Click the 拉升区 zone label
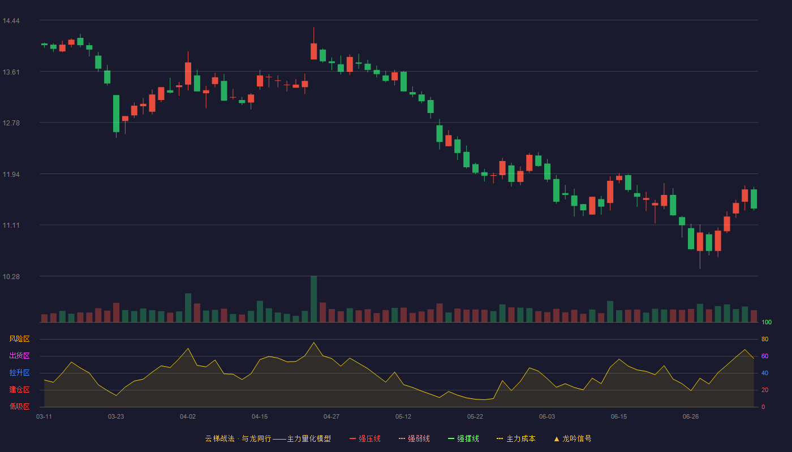Screen dimensions: 792x452 pyautogui.click(x=19, y=373)
